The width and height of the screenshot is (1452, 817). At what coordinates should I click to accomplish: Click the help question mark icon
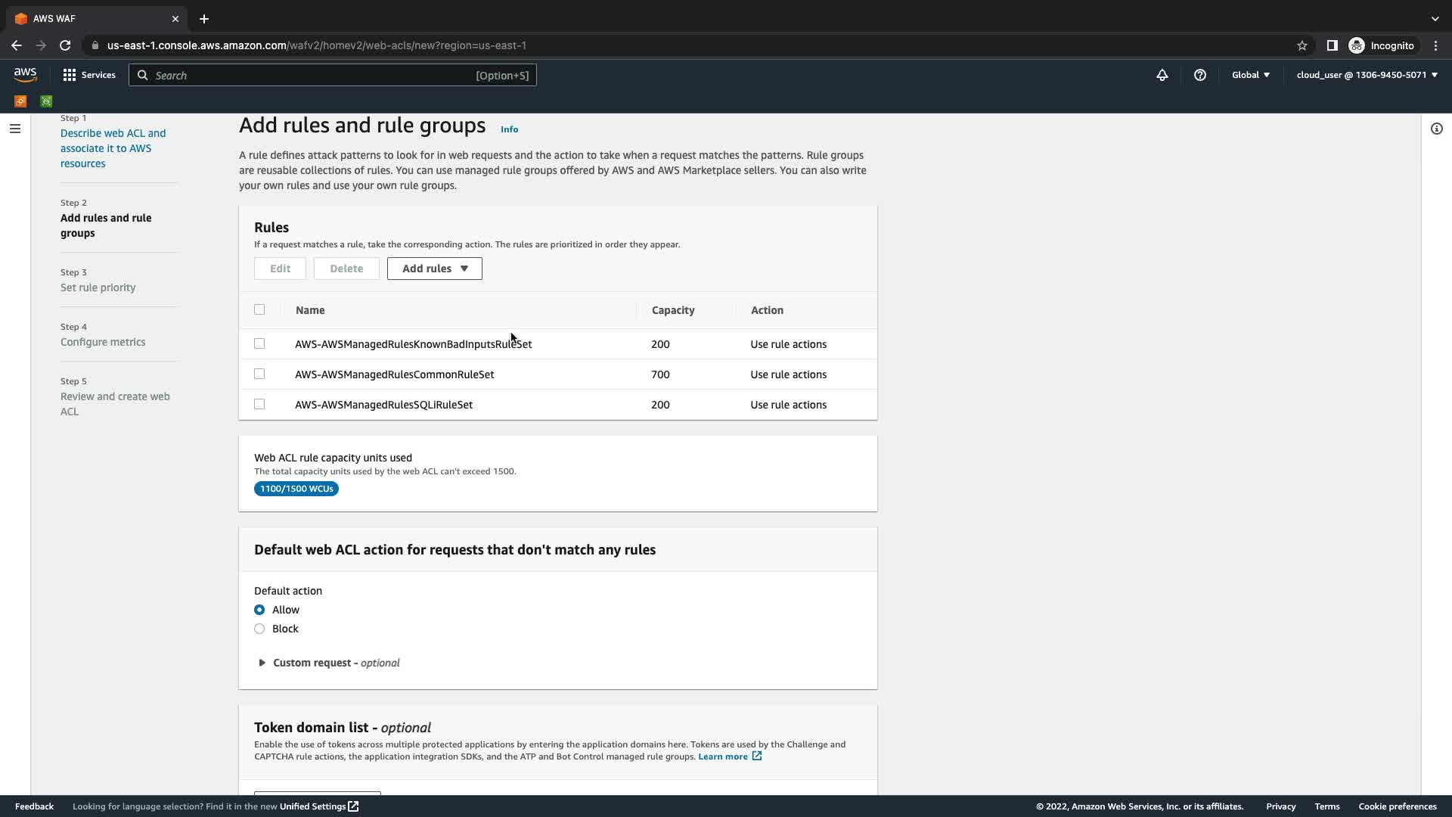[x=1199, y=75]
